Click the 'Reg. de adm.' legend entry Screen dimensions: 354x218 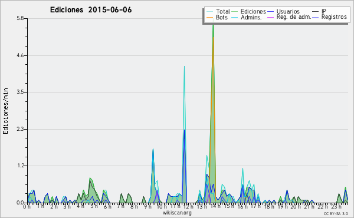pos(294,17)
